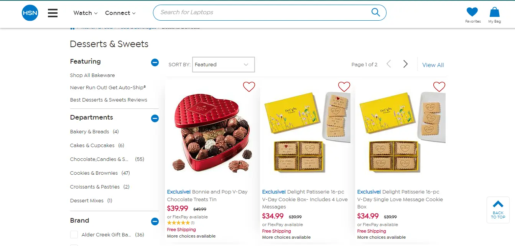The width and height of the screenshot is (515, 246).
Task: Check the Alder Creek Gift Baskets brand box
Action: pyautogui.click(x=74, y=235)
